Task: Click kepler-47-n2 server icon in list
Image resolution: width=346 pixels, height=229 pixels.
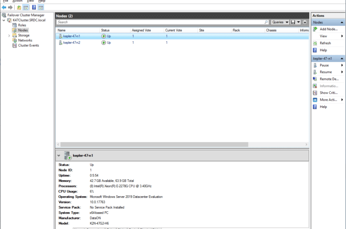Action: 60,43
